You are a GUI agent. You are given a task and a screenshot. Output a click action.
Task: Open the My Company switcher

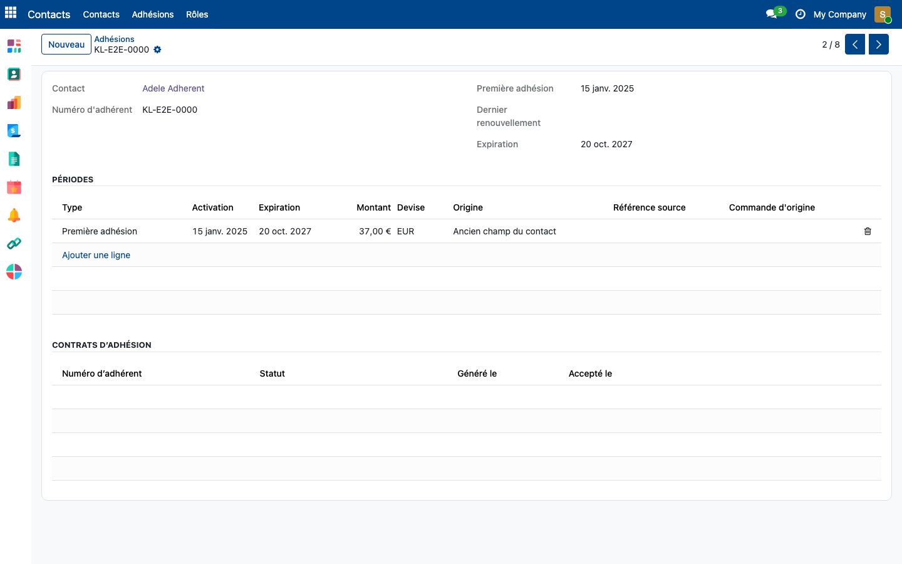point(839,14)
